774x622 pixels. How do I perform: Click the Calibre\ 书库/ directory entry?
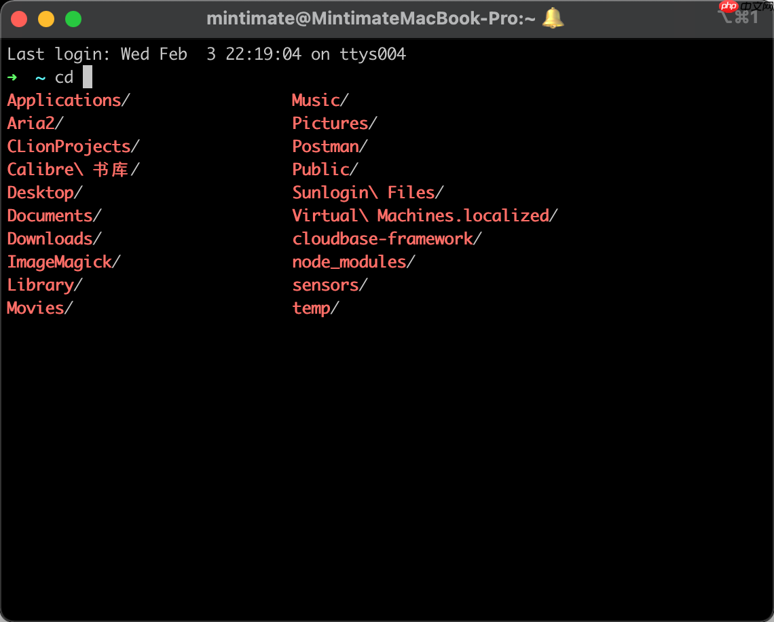pyautogui.click(x=71, y=169)
